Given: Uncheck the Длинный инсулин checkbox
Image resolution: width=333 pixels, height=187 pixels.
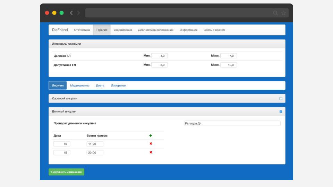Looking at the screenshot, I should pos(281,112).
